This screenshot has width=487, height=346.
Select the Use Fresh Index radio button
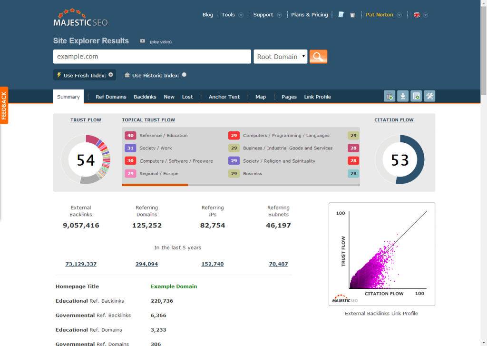click(110, 75)
